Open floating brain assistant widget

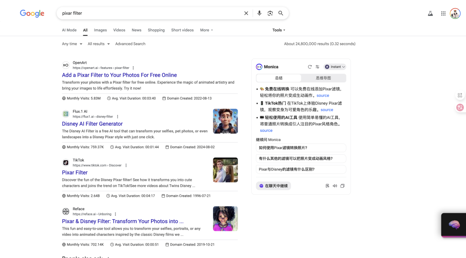tap(454, 225)
